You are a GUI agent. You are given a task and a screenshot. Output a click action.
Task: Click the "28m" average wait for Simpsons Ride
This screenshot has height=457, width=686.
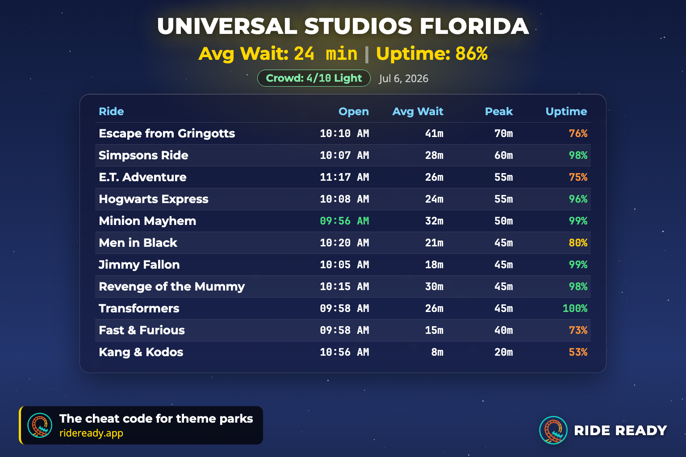pos(434,155)
